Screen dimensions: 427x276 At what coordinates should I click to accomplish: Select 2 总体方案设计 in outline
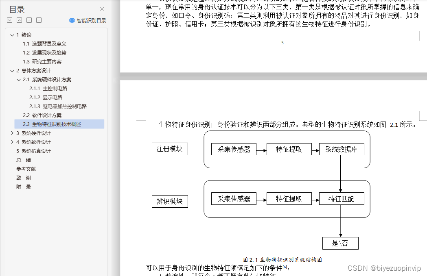tap(33, 71)
